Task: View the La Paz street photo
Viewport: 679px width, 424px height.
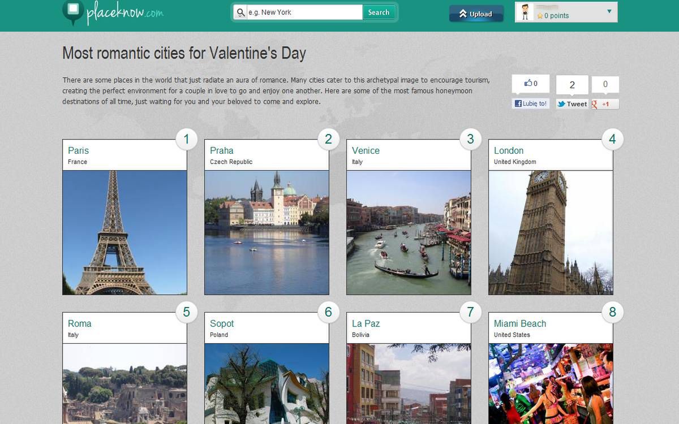Action: [x=409, y=384]
